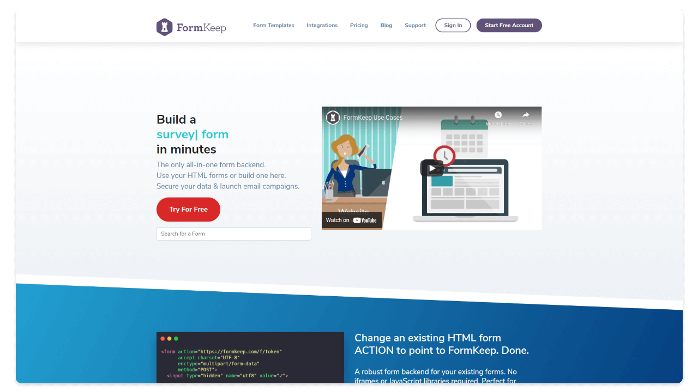Image resolution: width=698 pixels, height=392 pixels.
Task: Click the method="POST" code line
Action: (x=197, y=370)
